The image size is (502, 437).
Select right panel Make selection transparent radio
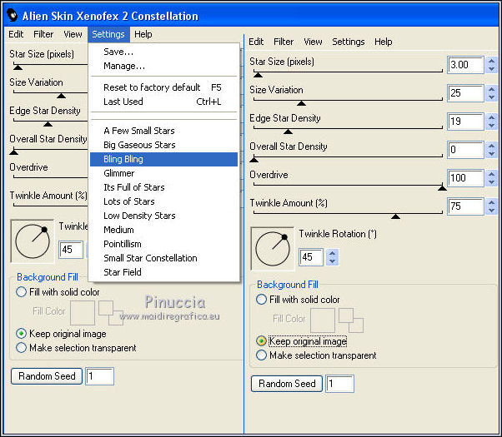click(x=261, y=355)
